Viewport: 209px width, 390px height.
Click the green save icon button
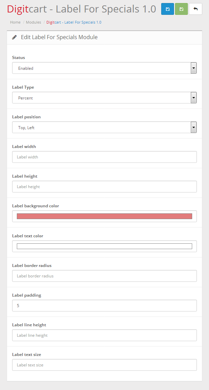pyautogui.click(x=181, y=9)
